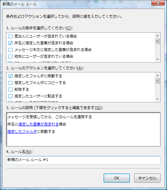Click actions list scroll up arrow

[158, 75]
